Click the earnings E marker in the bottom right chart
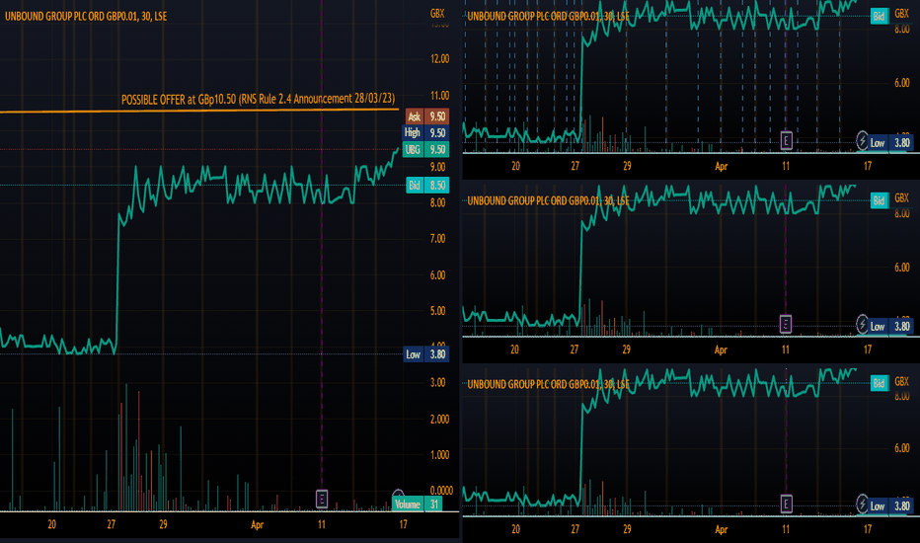 (x=786, y=504)
